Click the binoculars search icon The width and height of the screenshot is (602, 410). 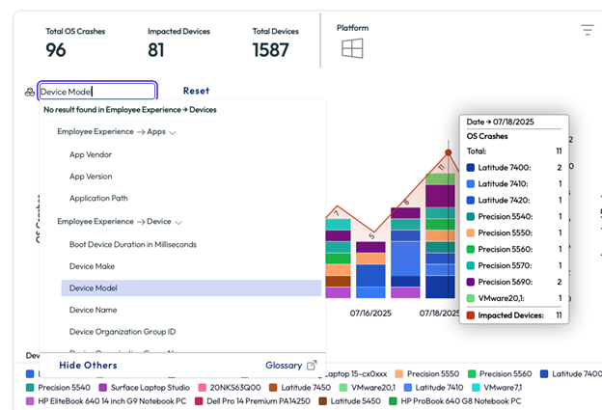pyautogui.click(x=30, y=93)
